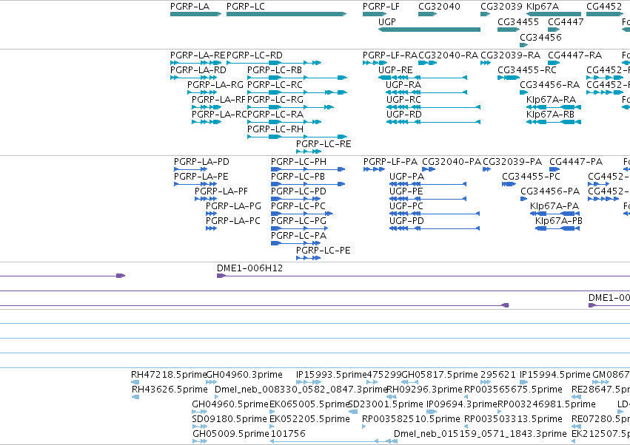Viewport: 630px width, 445px height.
Task: Click the CG34455 gene glyph
Action: 509,30
